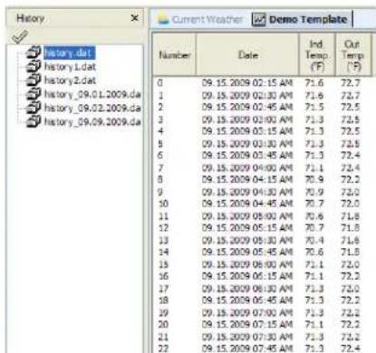The image size is (376, 353).
Task: Select date cell 09.15.2009 04:45 AM
Action: click(247, 204)
